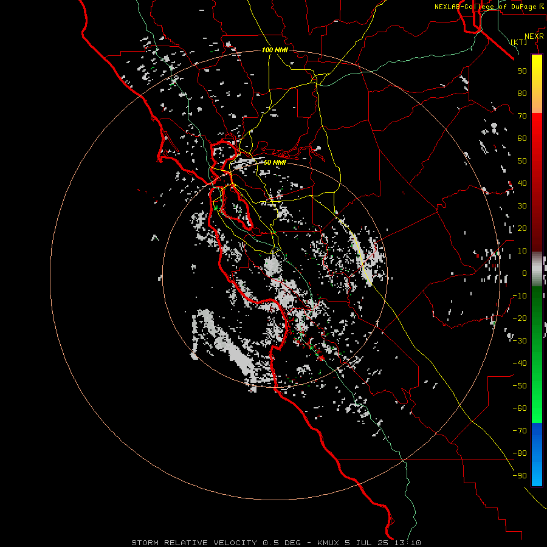Click the "-70" legend value

(520, 431)
